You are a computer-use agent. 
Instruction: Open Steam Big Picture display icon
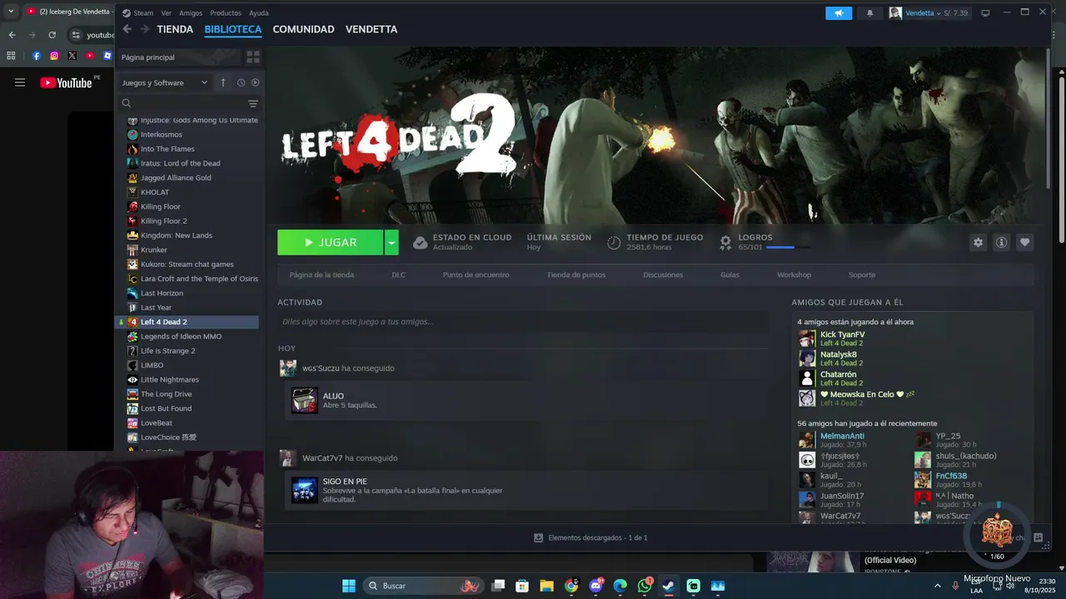pos(985,13)
